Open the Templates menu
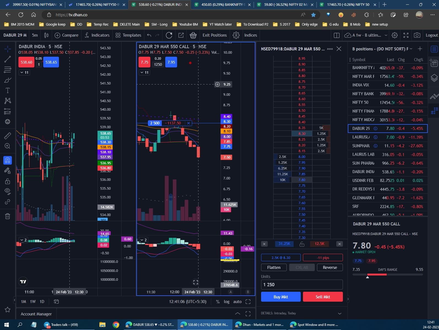The image size is (439, 330). [x=128, y=35]
